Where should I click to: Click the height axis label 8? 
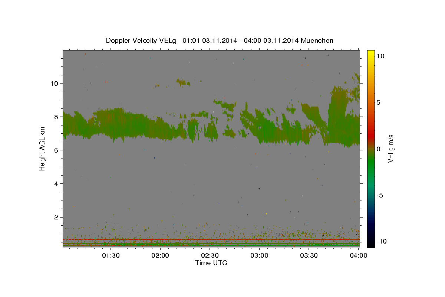56,117
